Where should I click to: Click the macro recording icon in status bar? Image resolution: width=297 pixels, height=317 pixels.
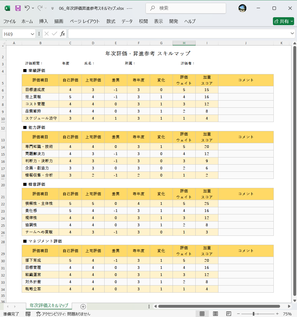pyautogui.click(x=28, y=314)
